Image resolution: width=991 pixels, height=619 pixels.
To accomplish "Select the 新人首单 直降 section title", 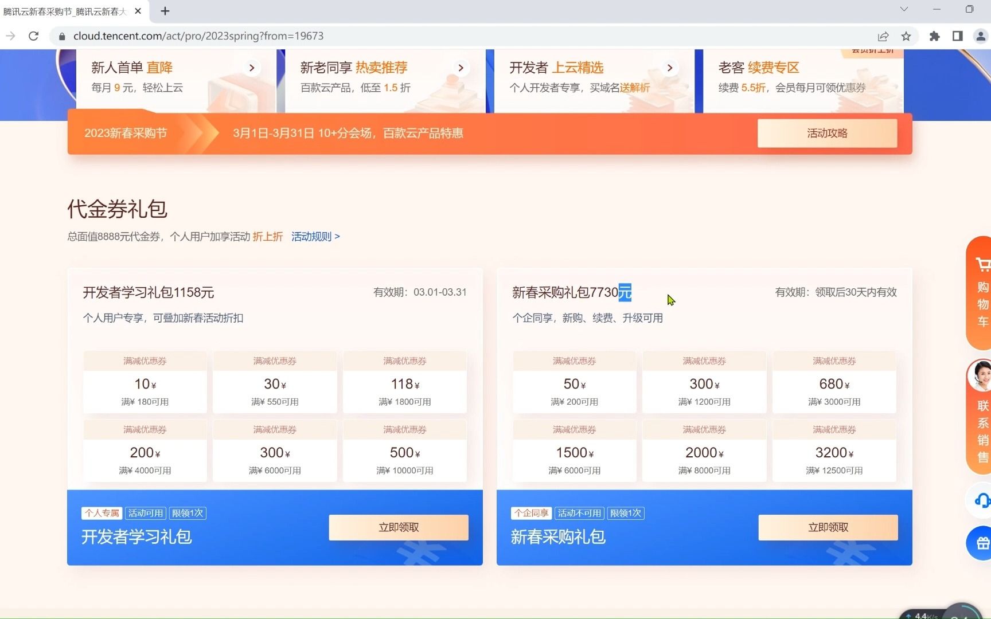I will [x=132, y=68].
